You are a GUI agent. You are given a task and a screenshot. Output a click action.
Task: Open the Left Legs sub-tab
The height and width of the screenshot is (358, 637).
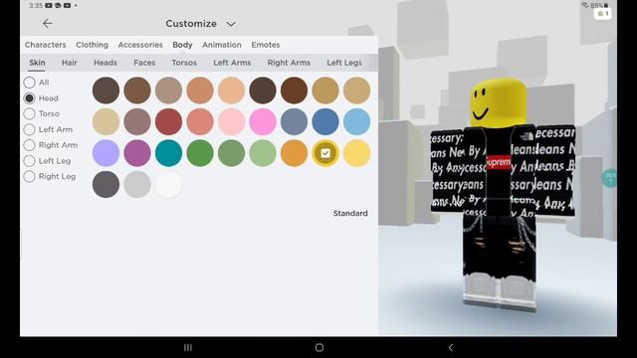click(x=344, y=63)
